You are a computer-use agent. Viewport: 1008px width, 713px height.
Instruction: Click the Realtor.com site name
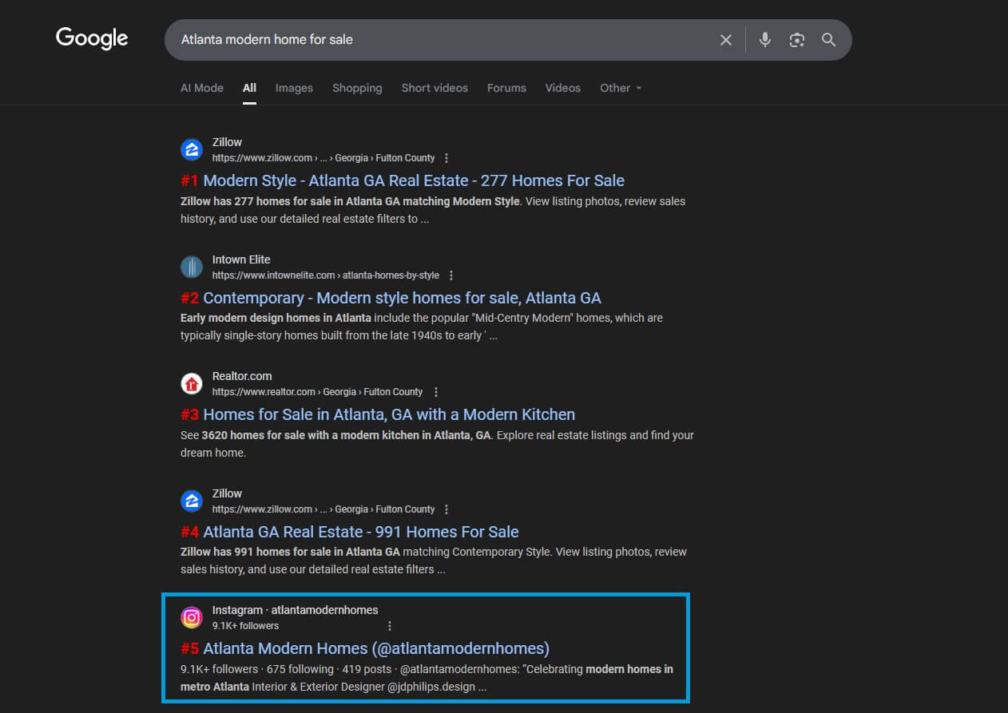coord(242,376)
